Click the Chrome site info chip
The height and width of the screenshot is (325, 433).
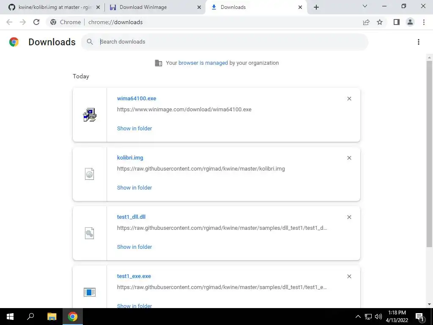point(66,22)
